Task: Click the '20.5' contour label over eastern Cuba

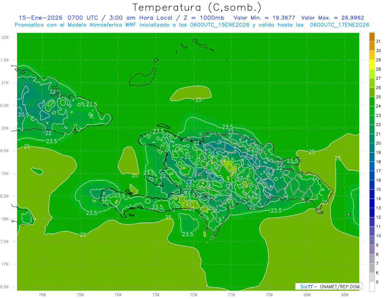Action: click(x=24, y=114)
